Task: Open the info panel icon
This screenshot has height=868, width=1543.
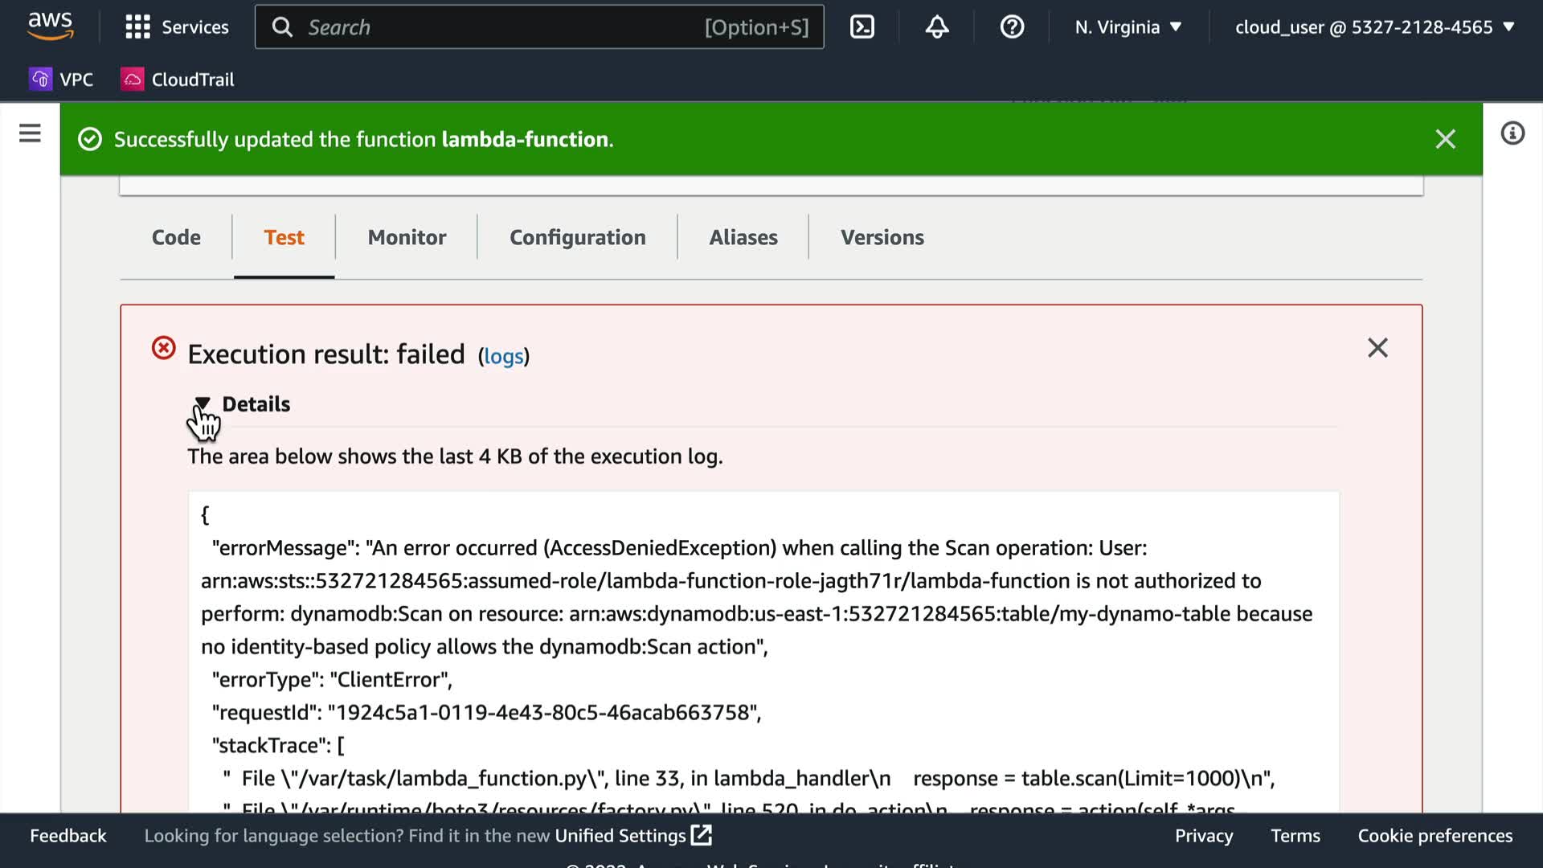Action: (1512, 133)
